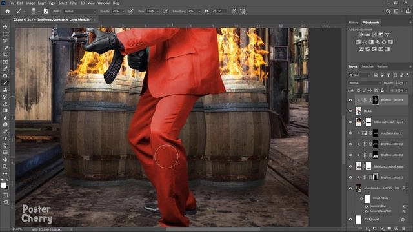The width and height of the screenshot is (413, 232).
Task: Add layer style fx icon
Action: (x=367, y=229)
